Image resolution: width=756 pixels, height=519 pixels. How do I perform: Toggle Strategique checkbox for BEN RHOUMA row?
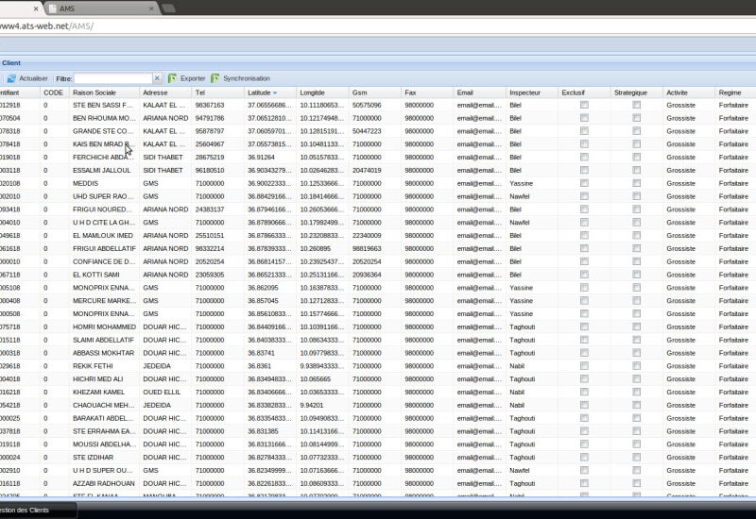[636, 118]
